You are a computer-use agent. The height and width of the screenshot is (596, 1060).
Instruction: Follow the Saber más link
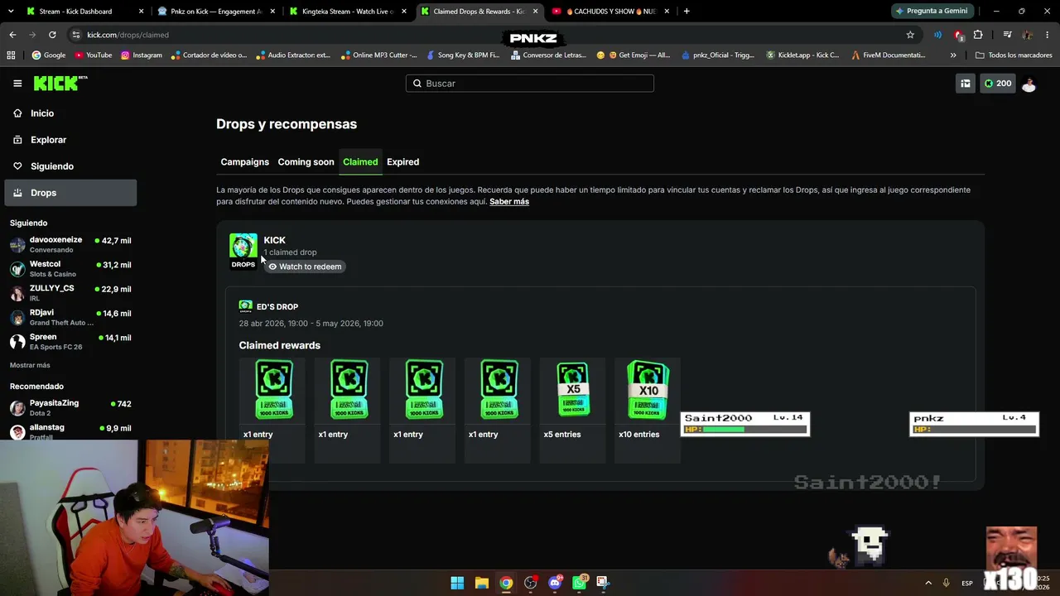click(x=509, y=202)
